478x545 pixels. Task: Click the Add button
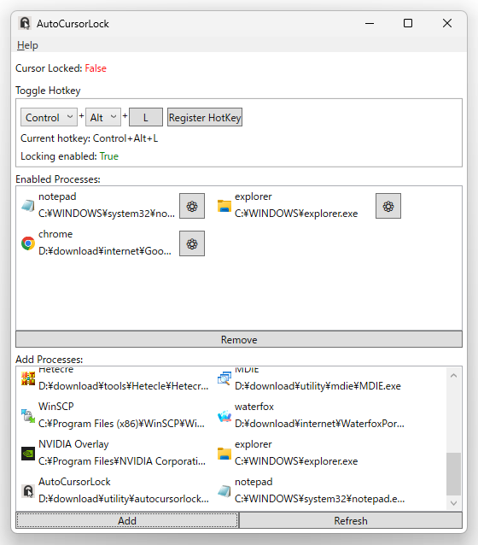click(127, 521)
